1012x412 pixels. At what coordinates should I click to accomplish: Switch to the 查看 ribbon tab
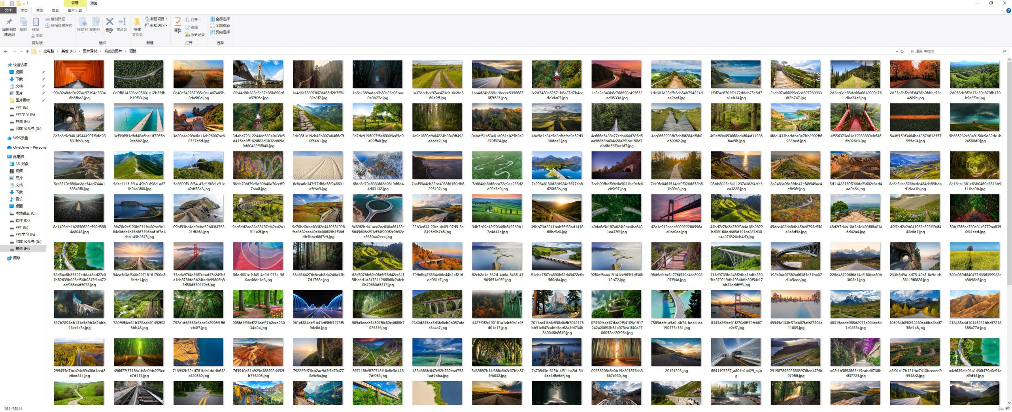click(55, 11)
